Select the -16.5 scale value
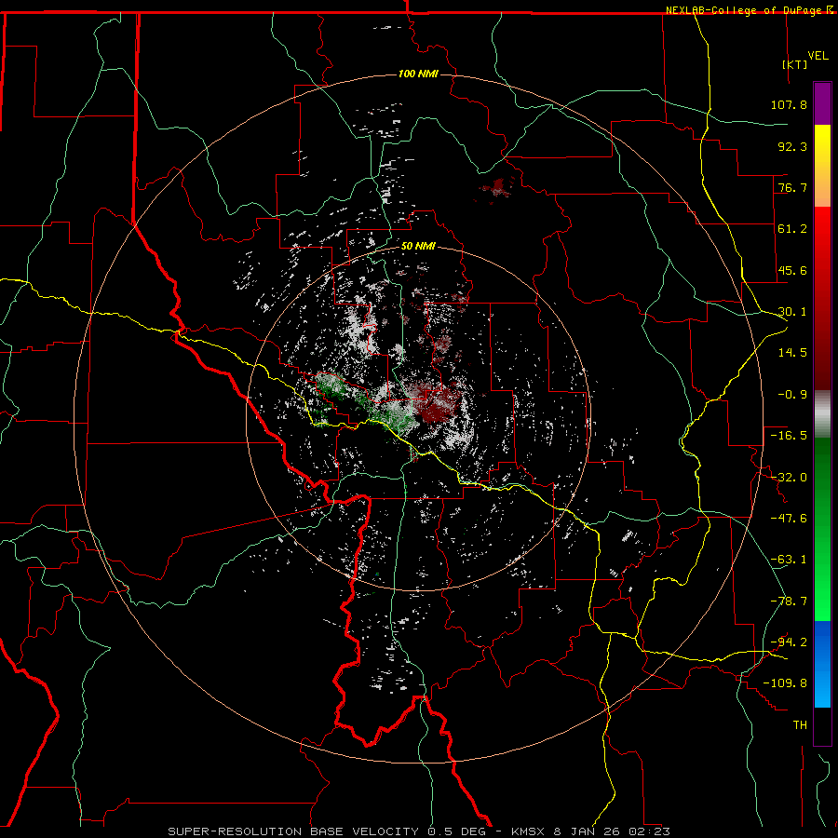Screen dimensions: 838x838 (789, 436)
